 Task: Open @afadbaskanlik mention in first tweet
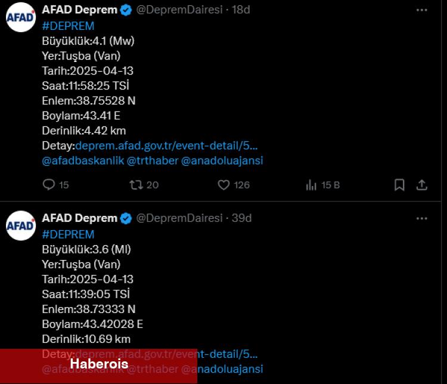(x=83, y=160)
